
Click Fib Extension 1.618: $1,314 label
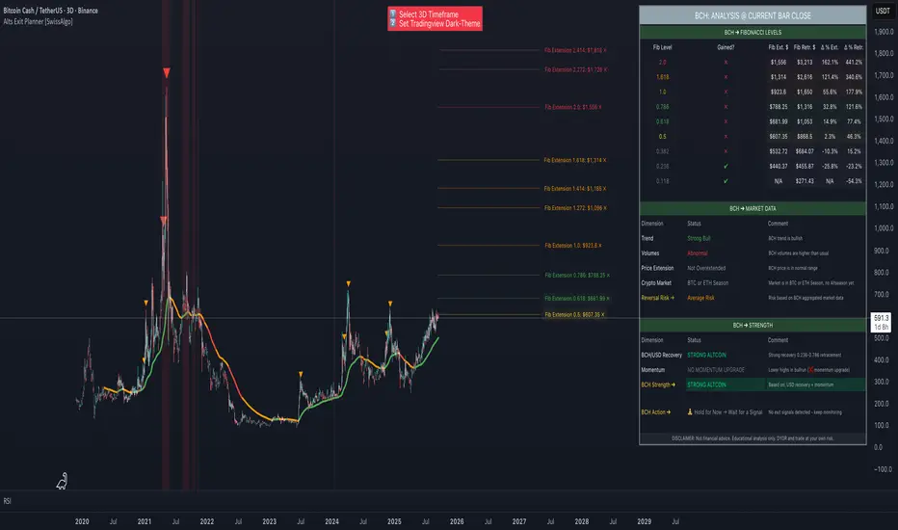[x=575, y=160]
